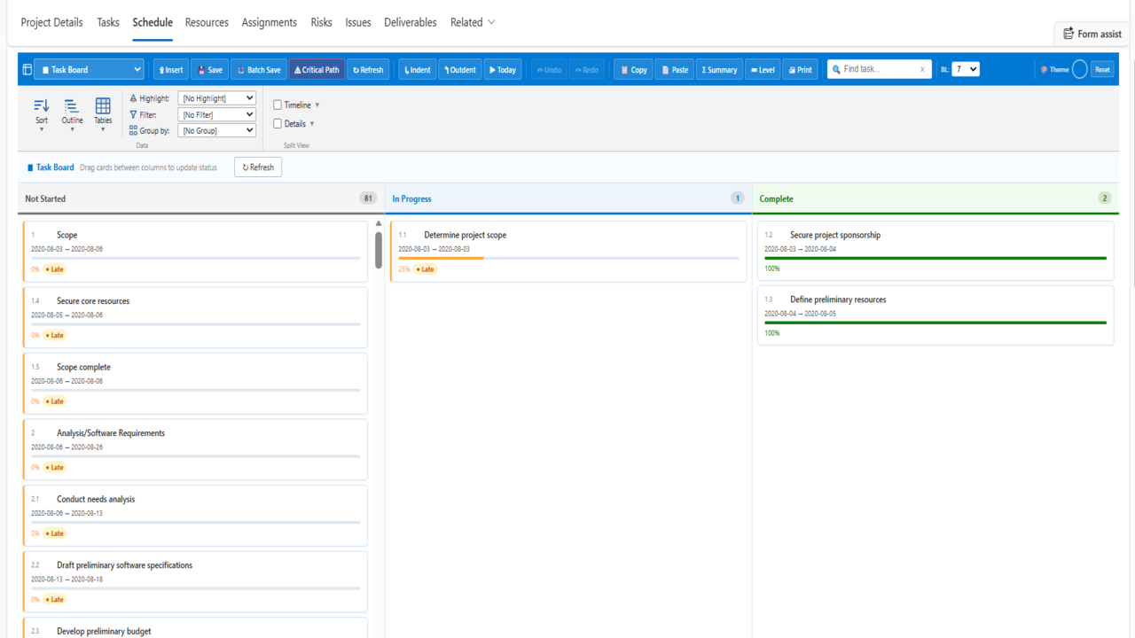Open the Sort options
The height and width of the screenshot is (638, 1135).
[42, 114]
